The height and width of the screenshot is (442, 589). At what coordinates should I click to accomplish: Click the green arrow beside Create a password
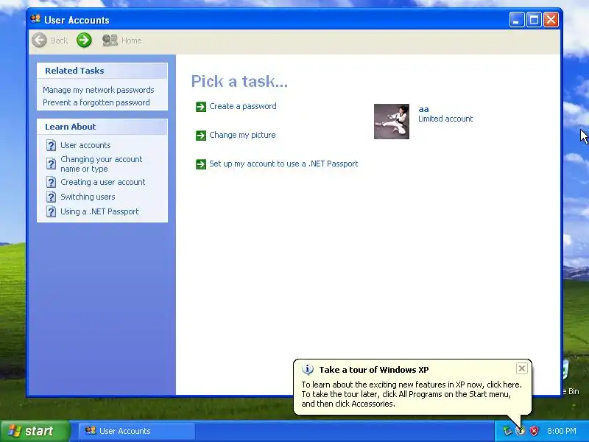(x=201, y=107)
